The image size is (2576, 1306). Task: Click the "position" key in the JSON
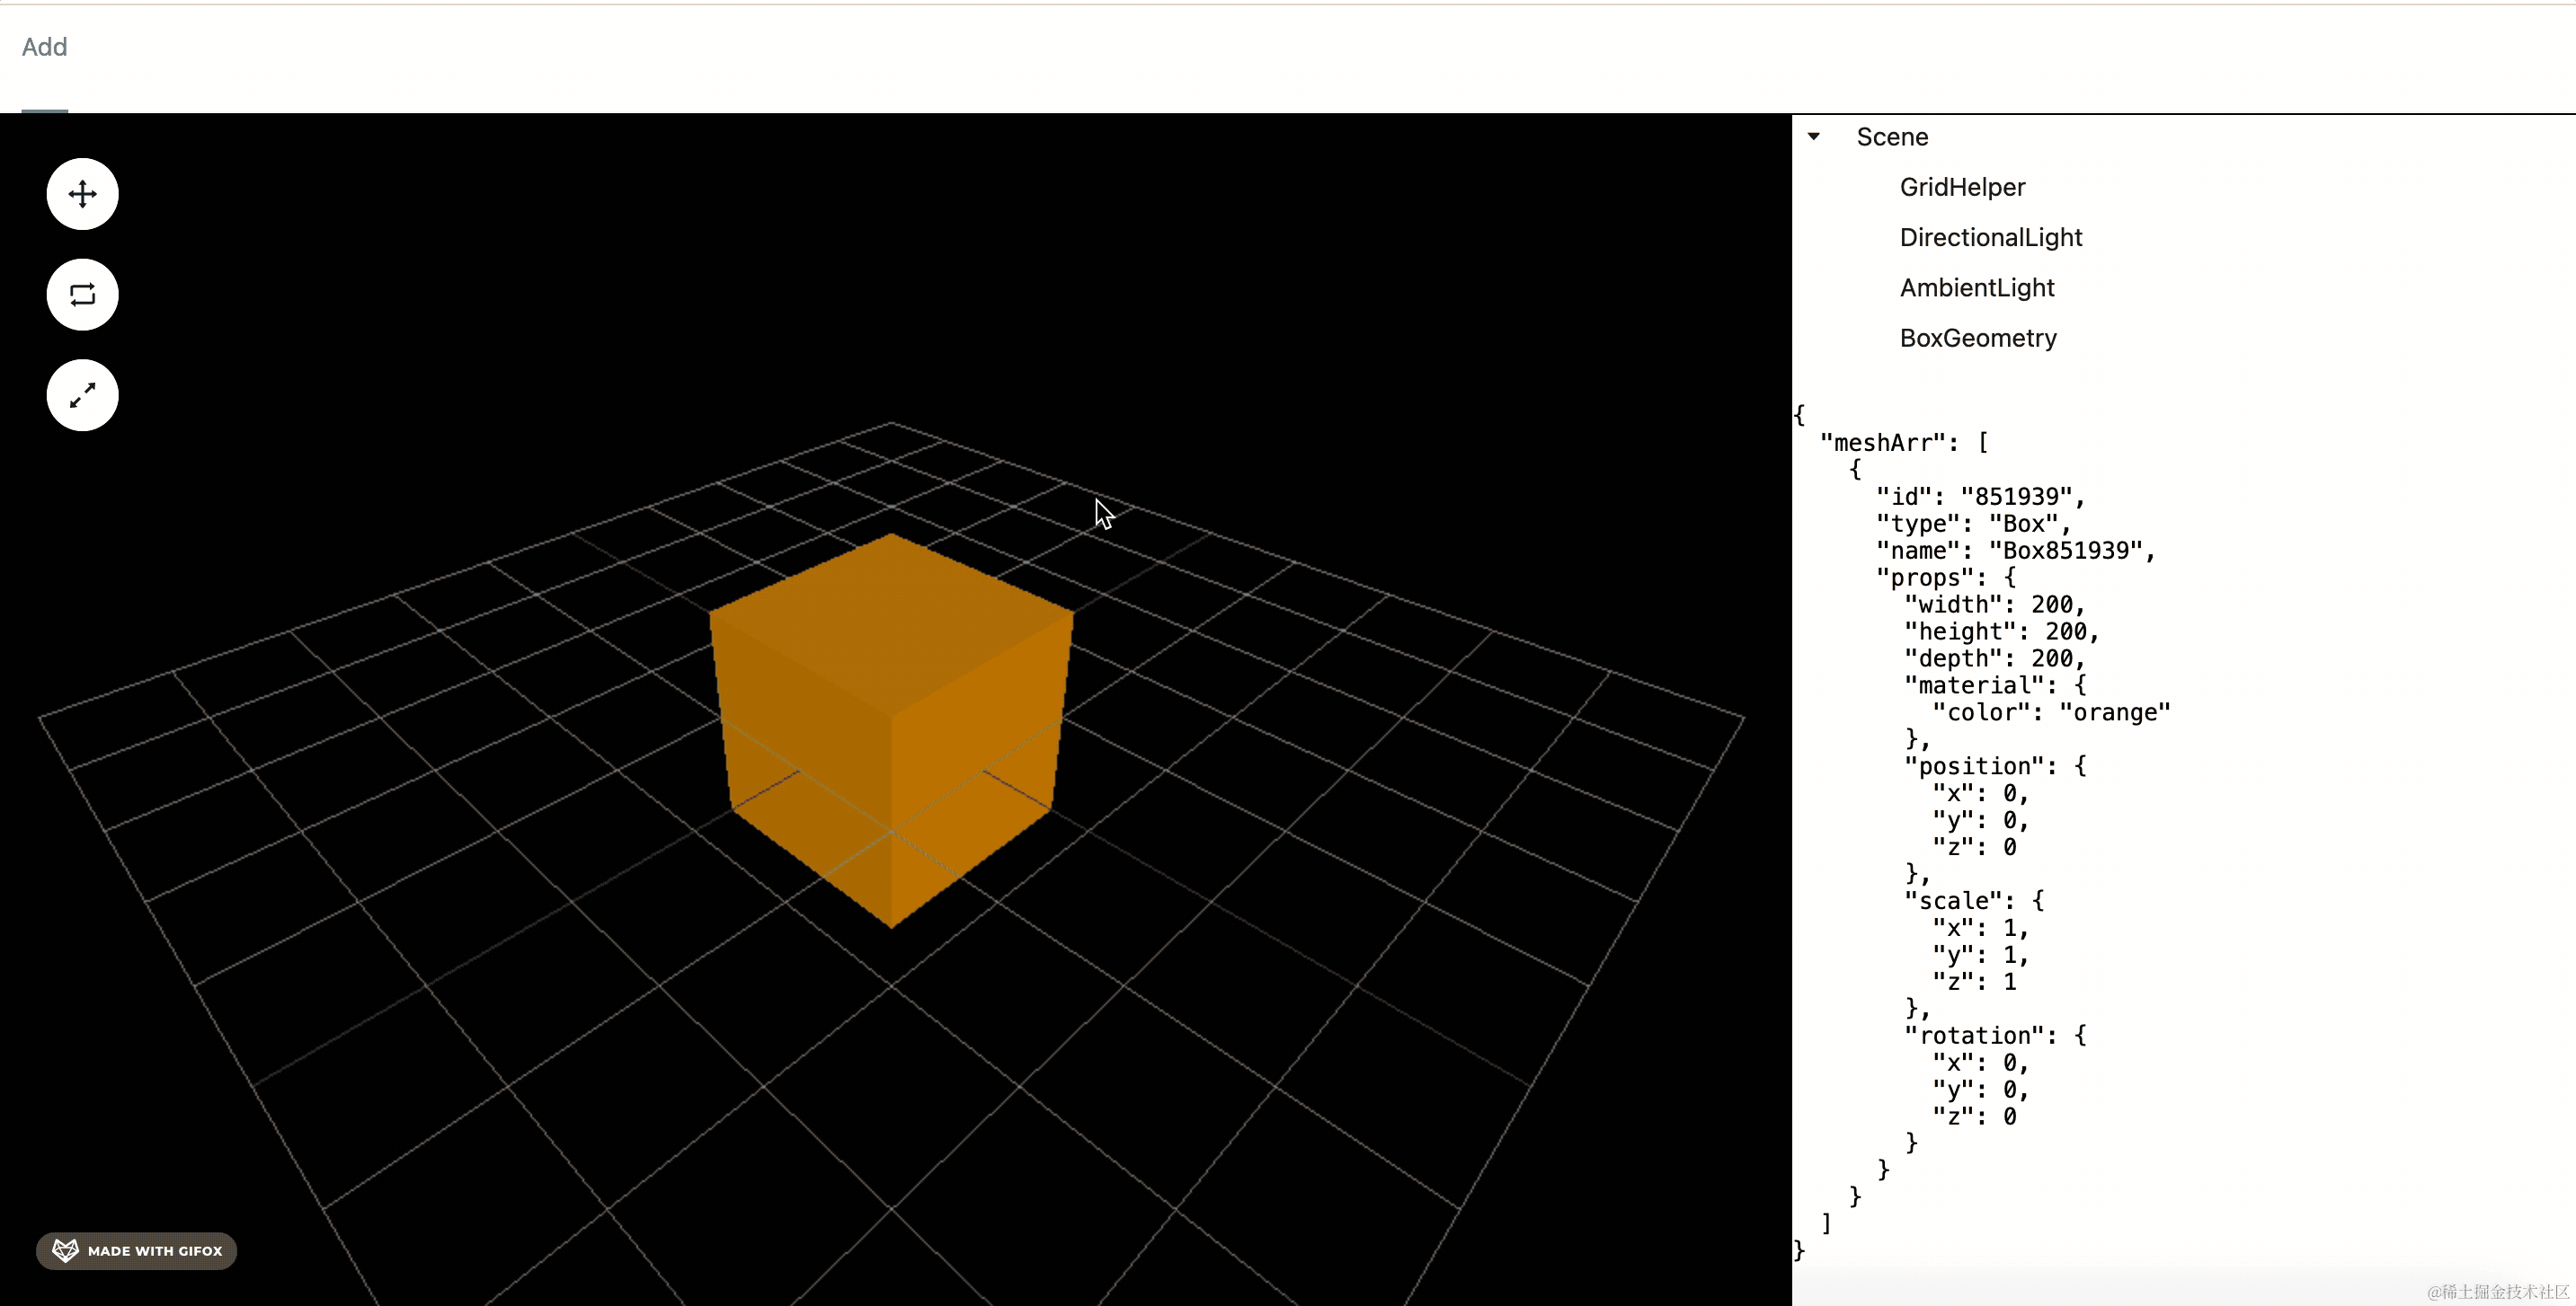(1974, 766)
